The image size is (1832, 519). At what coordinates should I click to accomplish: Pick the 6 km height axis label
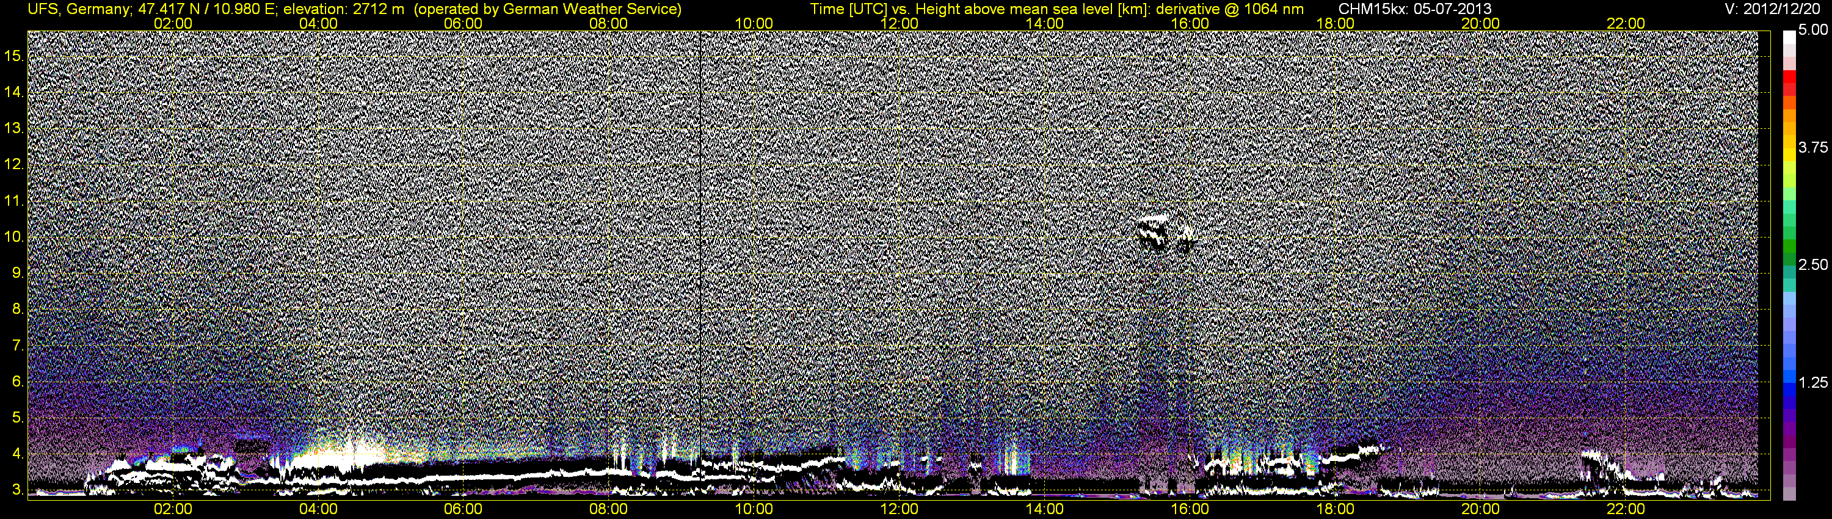[x=18, y=382]
